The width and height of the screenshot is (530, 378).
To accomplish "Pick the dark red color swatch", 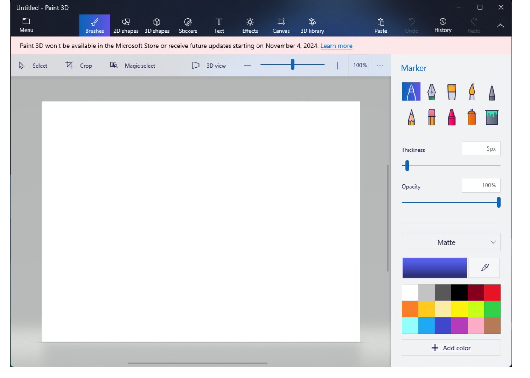I will [x=476, y=292].
